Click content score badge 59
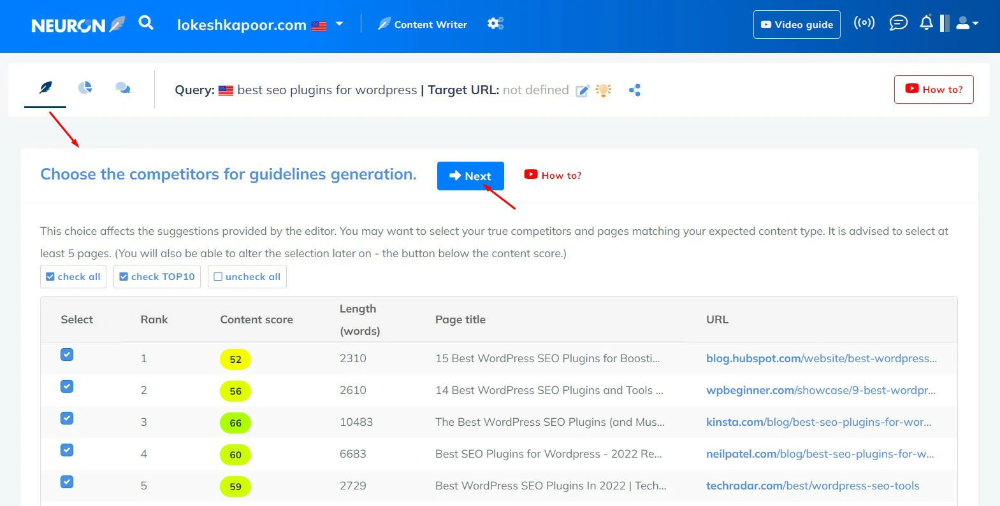The image size is (1000, 506). point(235,486)
